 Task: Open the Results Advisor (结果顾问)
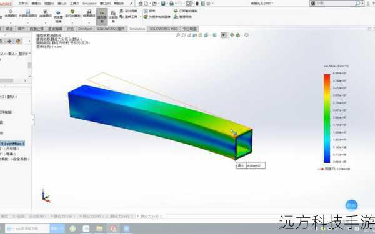89,14
